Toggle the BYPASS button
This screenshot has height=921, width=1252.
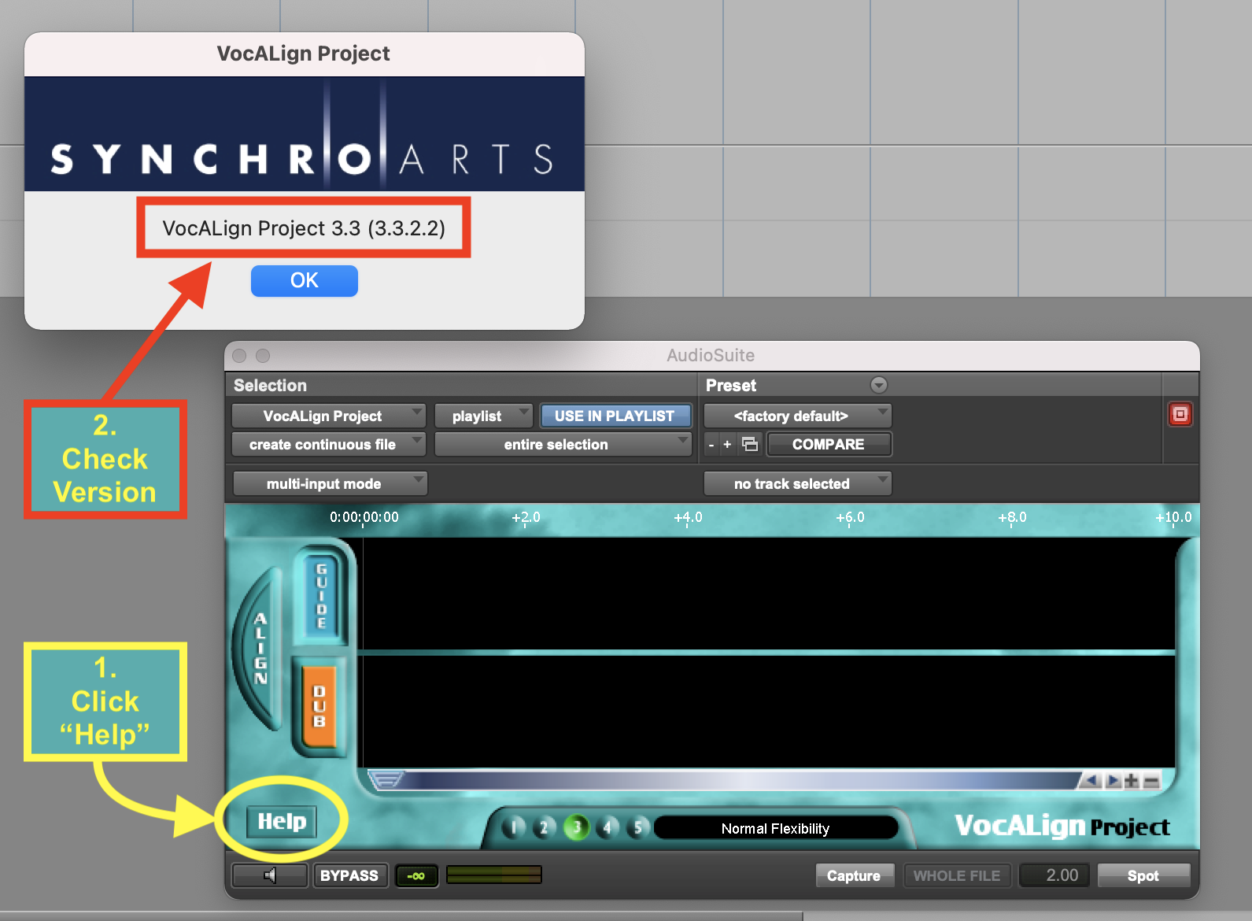click(x=349, y=875)
